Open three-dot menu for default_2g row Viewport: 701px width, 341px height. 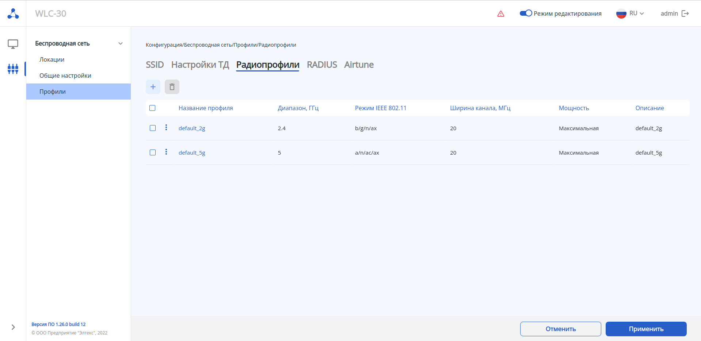click(x=166, y=127)
